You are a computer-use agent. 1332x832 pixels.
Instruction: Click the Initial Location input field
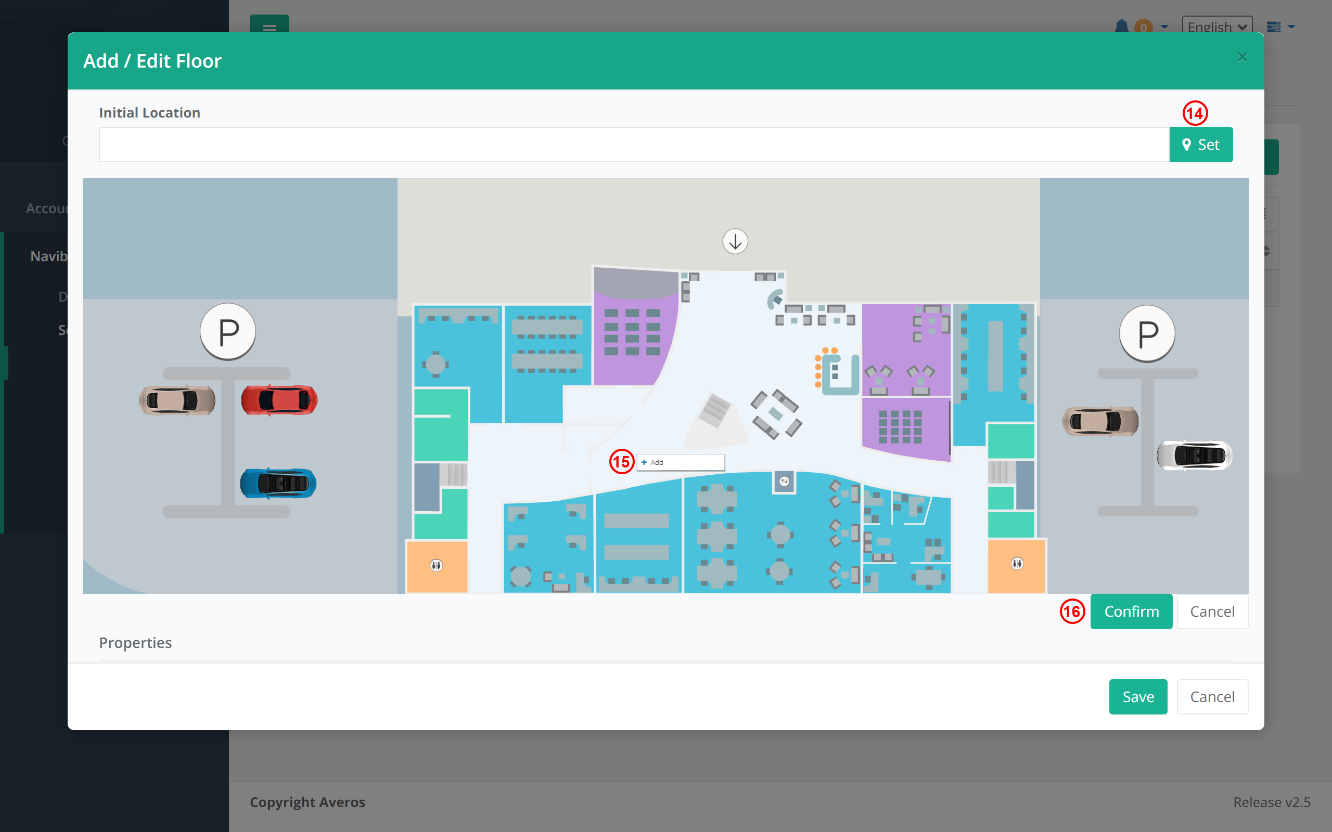click(633, 145)
